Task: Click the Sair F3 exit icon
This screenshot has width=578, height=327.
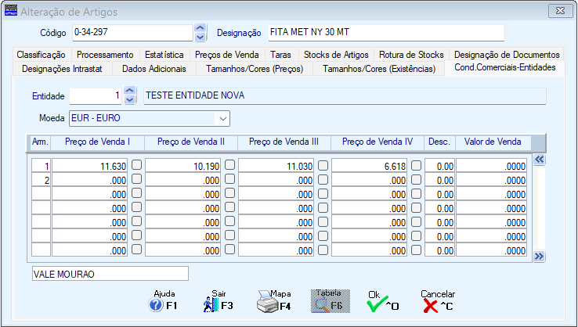Action: (211, 305)
